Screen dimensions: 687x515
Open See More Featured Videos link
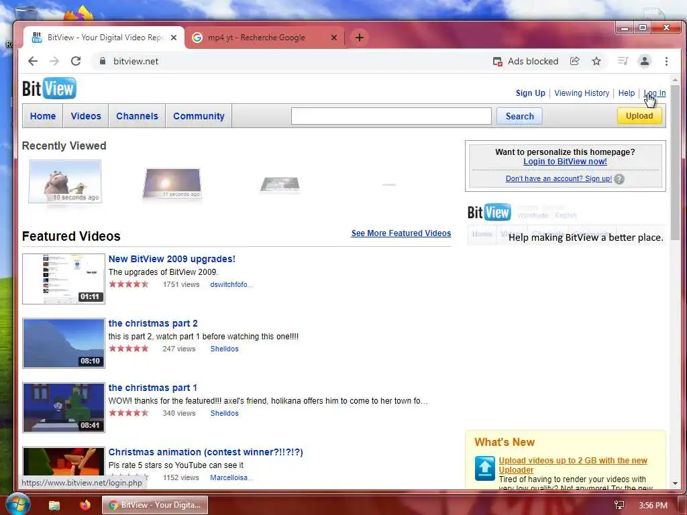[401, 233]
